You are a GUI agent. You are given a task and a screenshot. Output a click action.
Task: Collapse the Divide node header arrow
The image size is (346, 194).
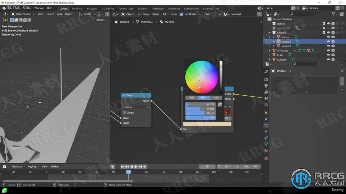[124, 95]
